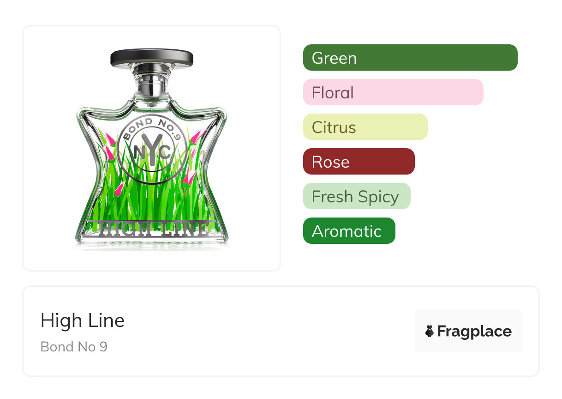
Task: Open the Bond No 9 brand link
Action: coord(74,346)
